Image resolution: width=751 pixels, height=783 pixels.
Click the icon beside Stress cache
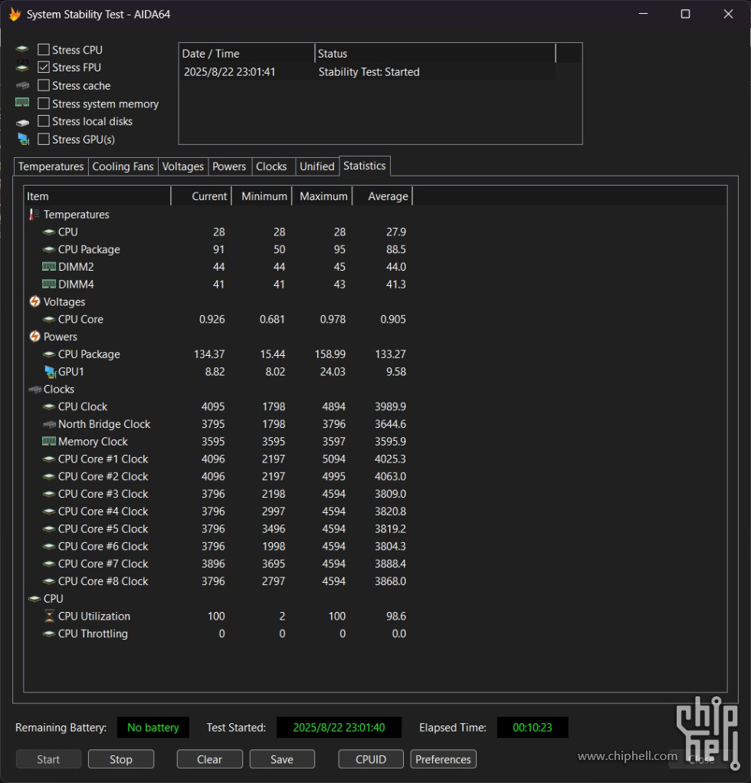click(x=22, y=85)
